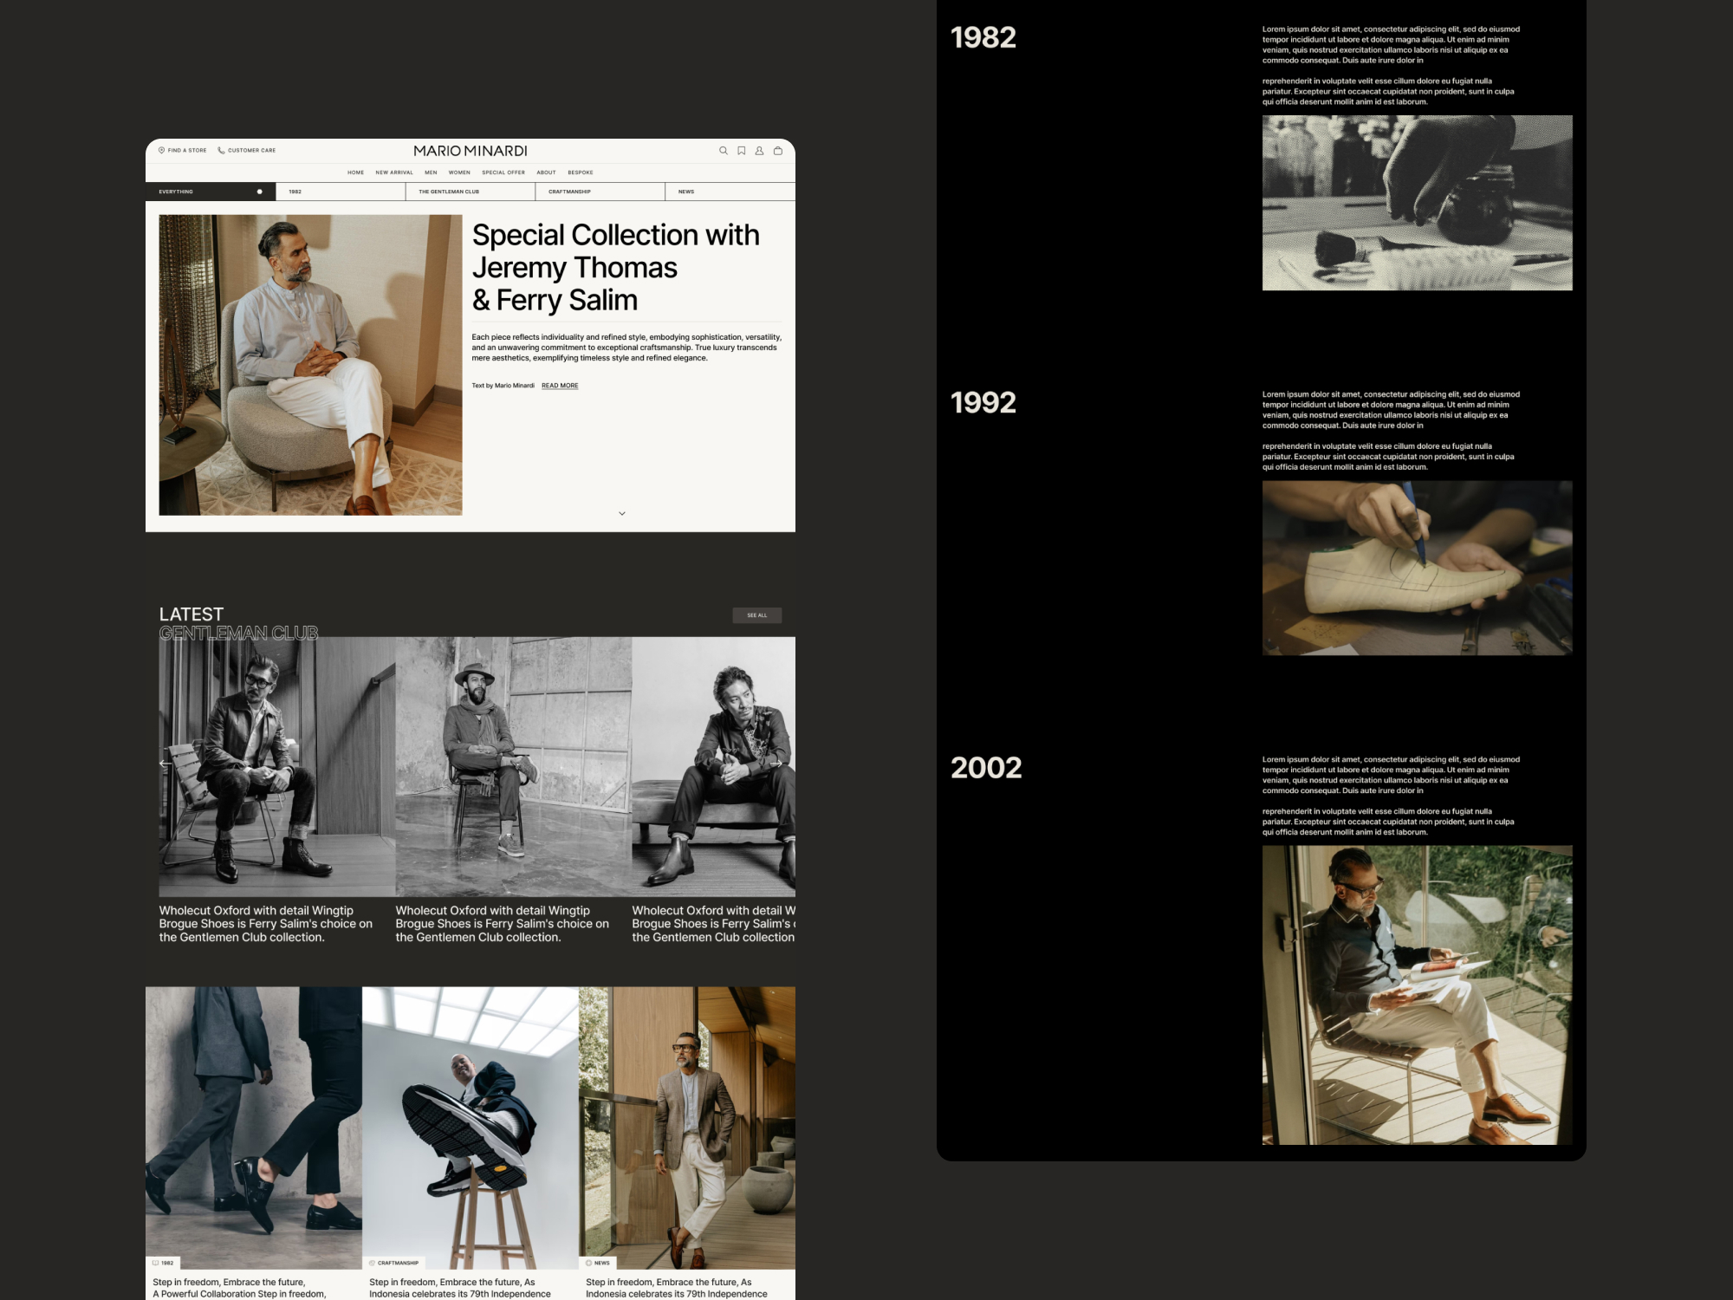Select the 1982 filter tab

click(341, 192)
